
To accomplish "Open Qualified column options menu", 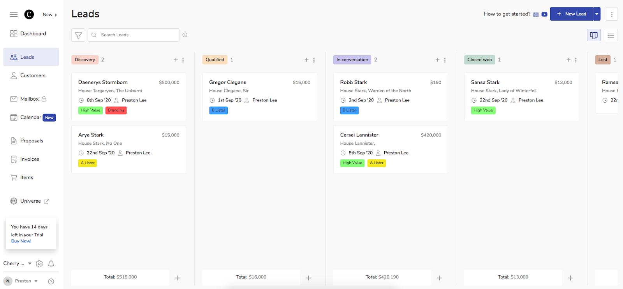I will pos(314,60).
